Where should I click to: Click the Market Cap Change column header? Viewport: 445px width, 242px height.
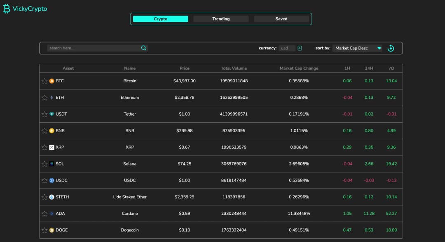299,68
